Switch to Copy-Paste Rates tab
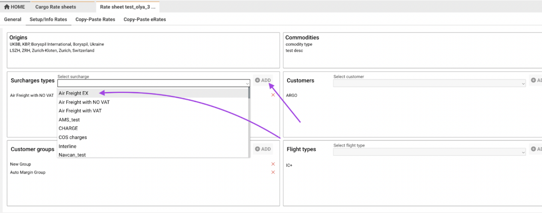The width and height of the screenshot is (542, 213). (x=95, y=19)
